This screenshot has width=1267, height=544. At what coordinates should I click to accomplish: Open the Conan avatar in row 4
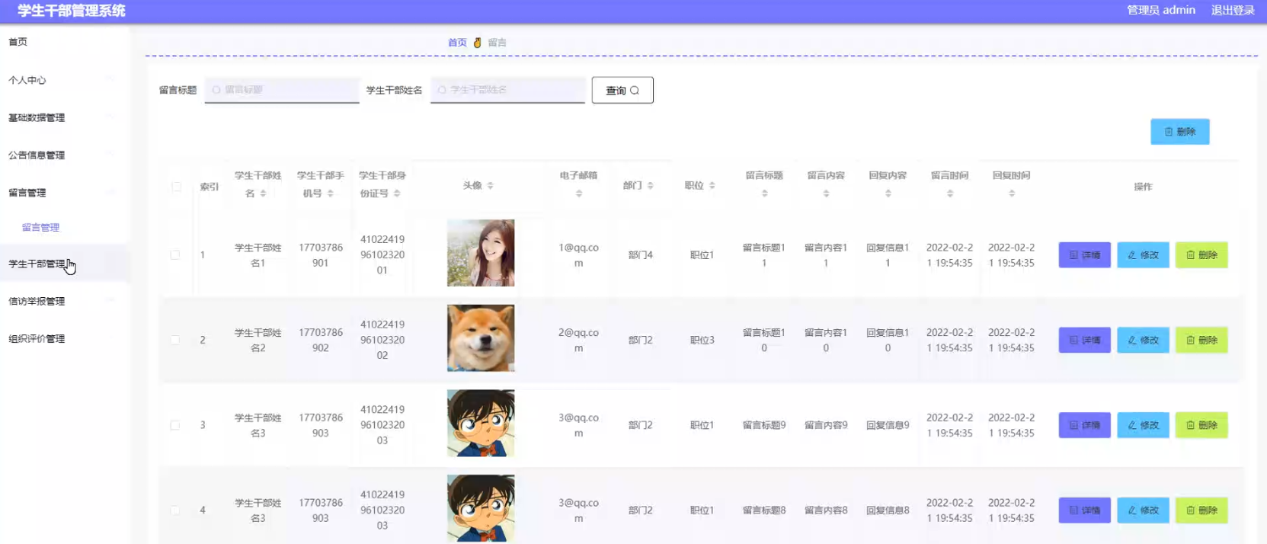(x=481, y=508)
